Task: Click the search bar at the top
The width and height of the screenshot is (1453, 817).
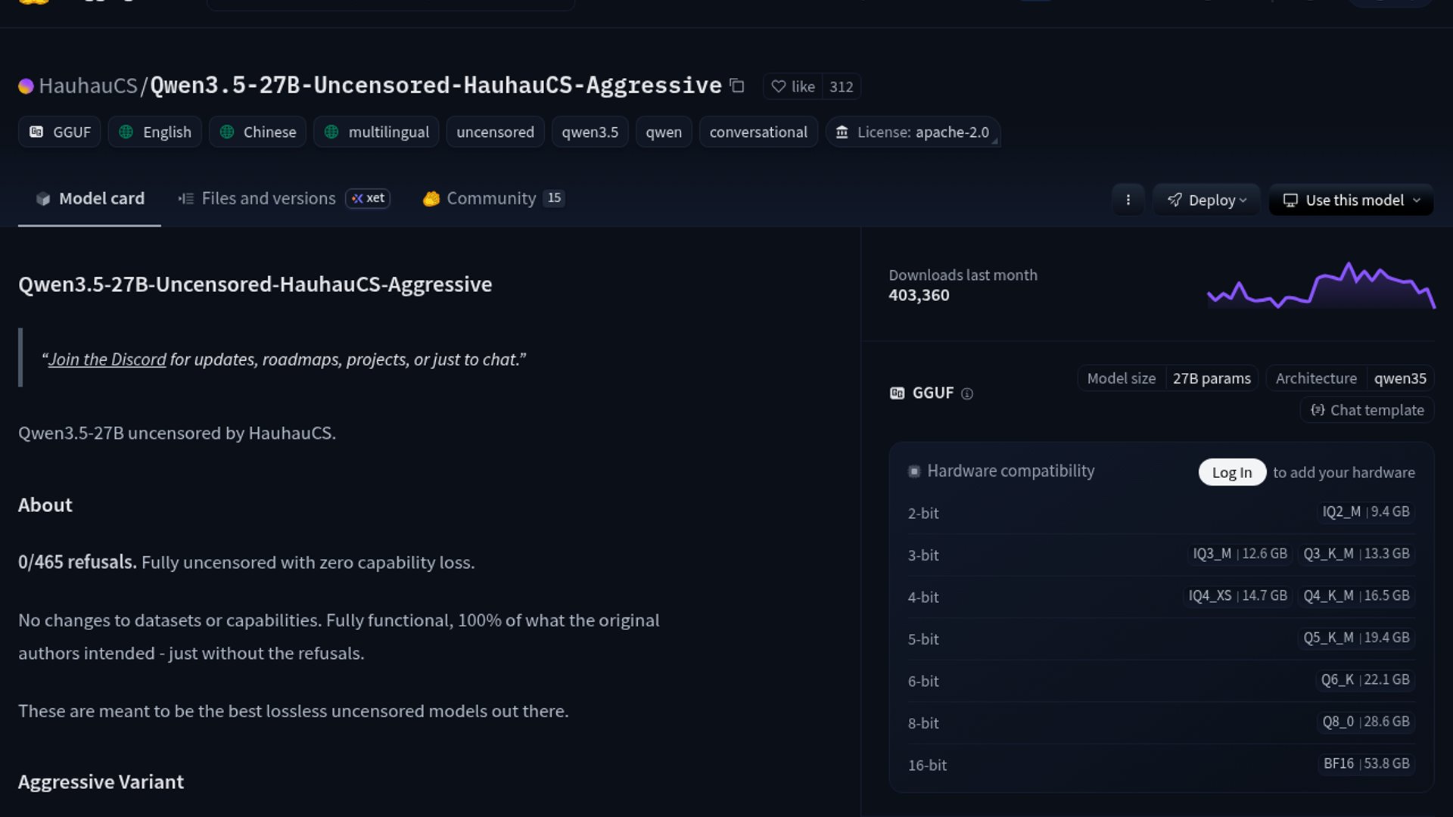Action: (x=390, y=3)
